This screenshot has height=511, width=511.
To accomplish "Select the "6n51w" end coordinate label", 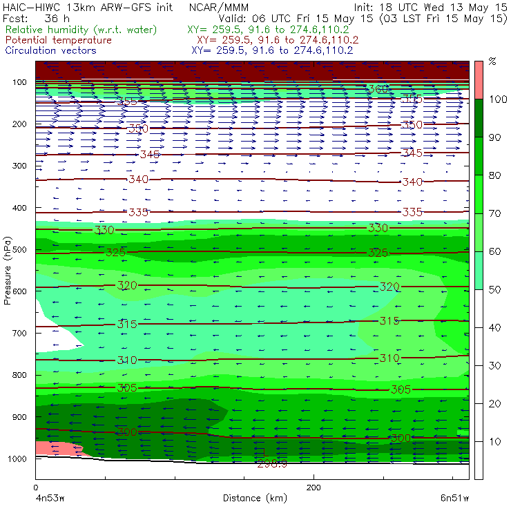I will click(x=454, y=499).
